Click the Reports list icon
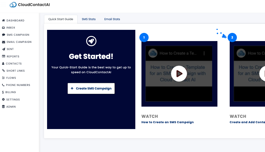Image resolution: width=265 pixels, height=152 pixels. coord(4,56)
